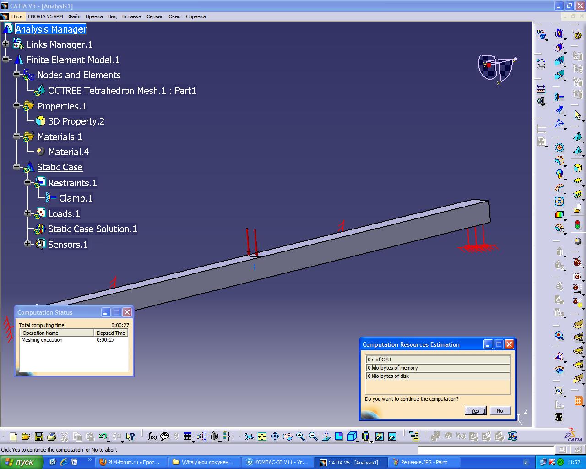Expand Sensors.1 branch
Image resolution: width=586 pixels, height=469 pixels.
pos(27,244)
